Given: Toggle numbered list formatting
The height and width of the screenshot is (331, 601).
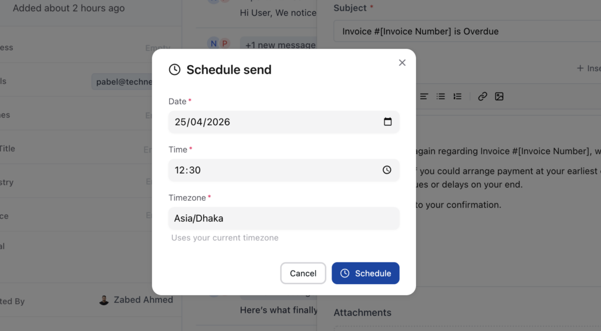Looking at the screenshot, I should click(458, 97).
